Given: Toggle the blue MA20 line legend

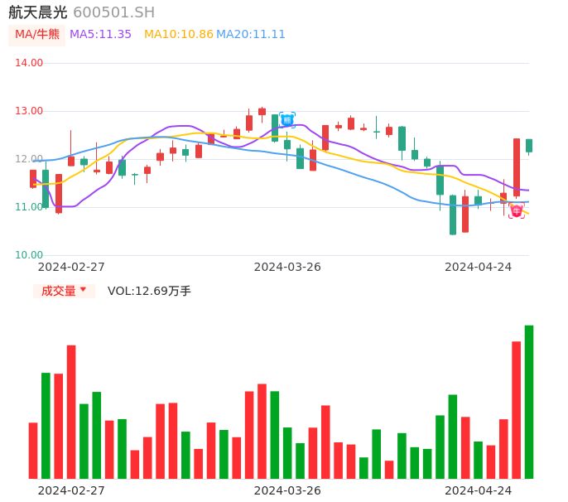Looking at the screenshot, I should pyautogui.click(x=251, y=35).
